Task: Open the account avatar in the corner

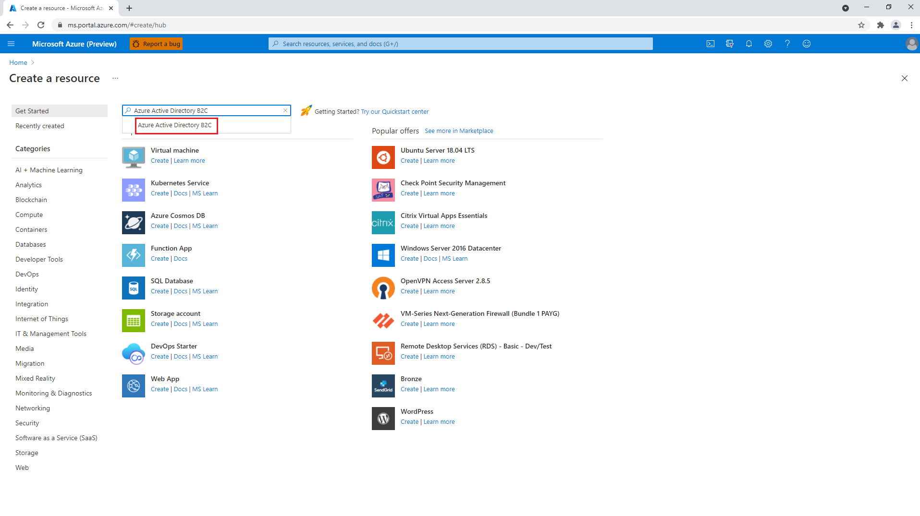Action: click(x=911, y=43)
